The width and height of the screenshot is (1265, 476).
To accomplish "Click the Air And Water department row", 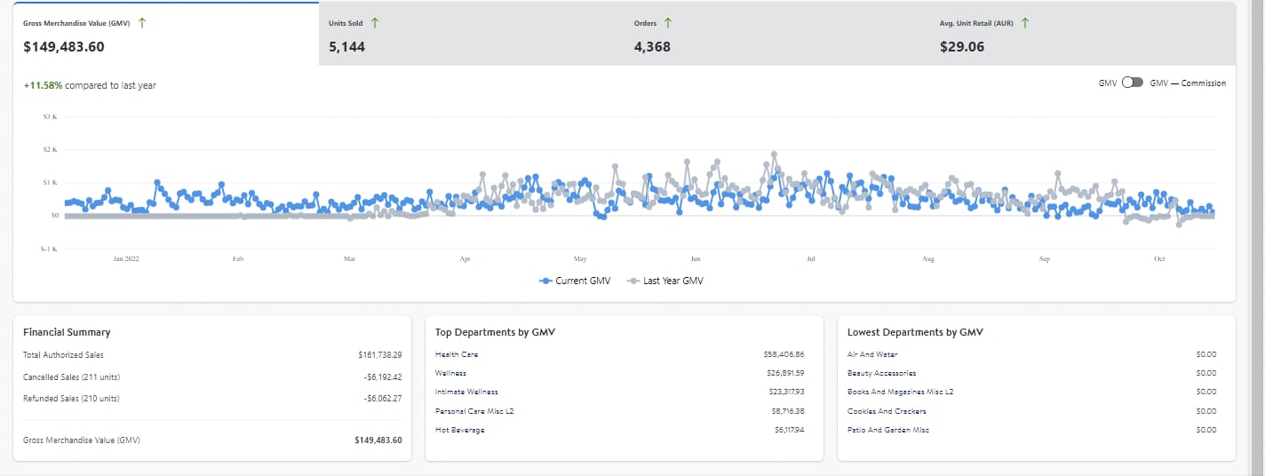I will (1031, 354).
